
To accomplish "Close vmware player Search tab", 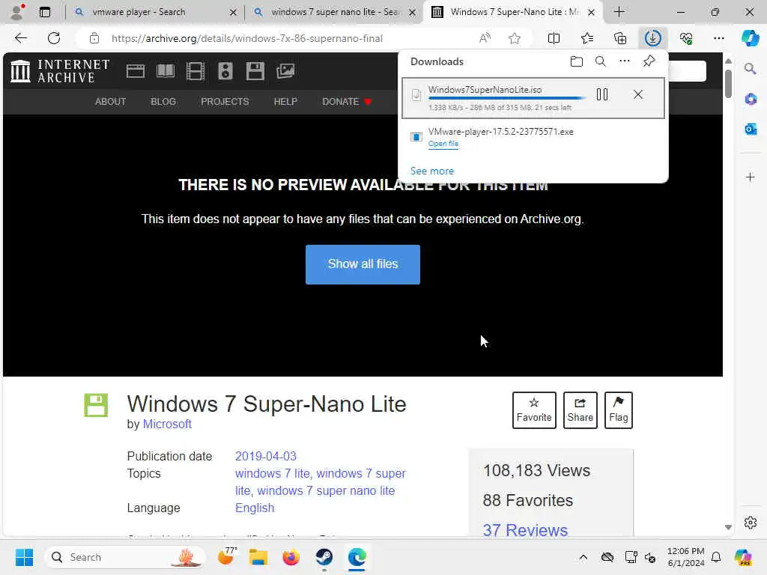I will [x=234, y=12].
